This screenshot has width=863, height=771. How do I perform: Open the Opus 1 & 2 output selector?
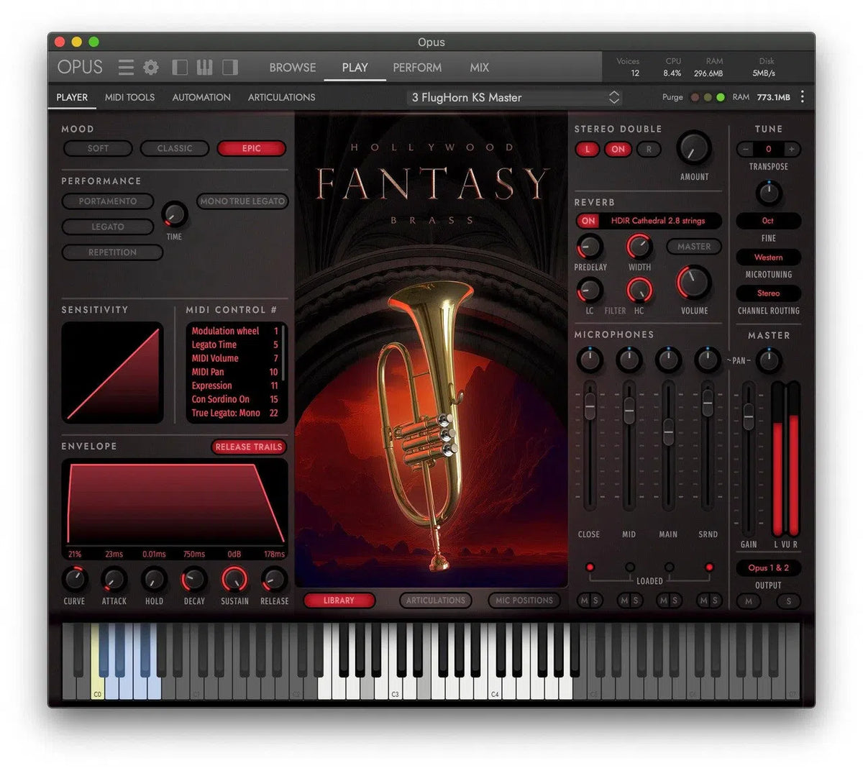point(768,568)
